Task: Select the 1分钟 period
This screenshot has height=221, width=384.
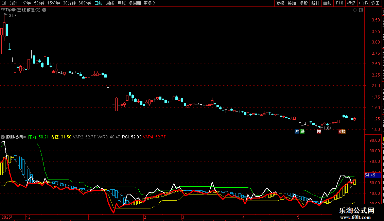Action: point(26,3)
